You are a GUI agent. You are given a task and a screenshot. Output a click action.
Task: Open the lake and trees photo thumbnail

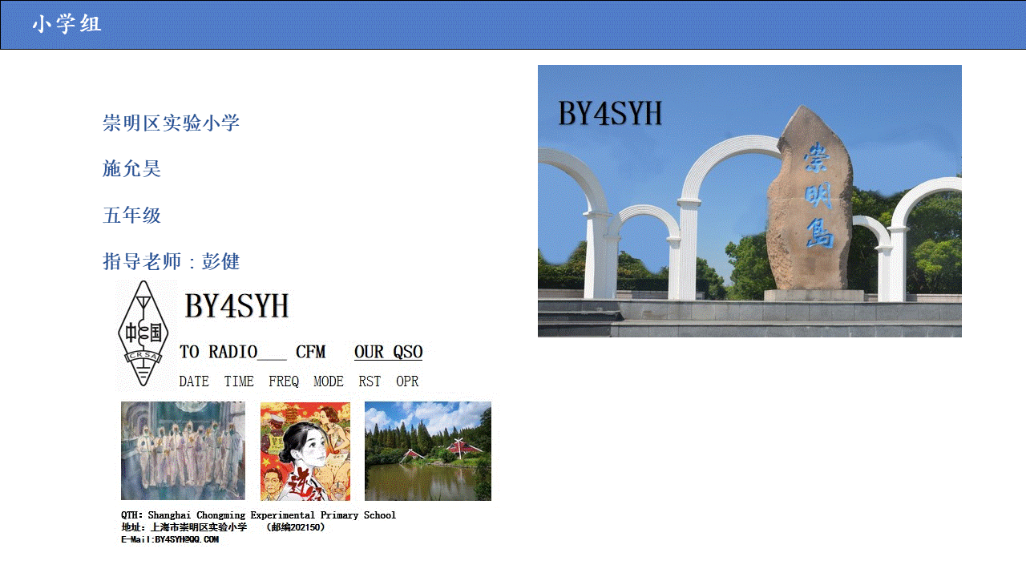pyautogui.click(x=428, y=451)
